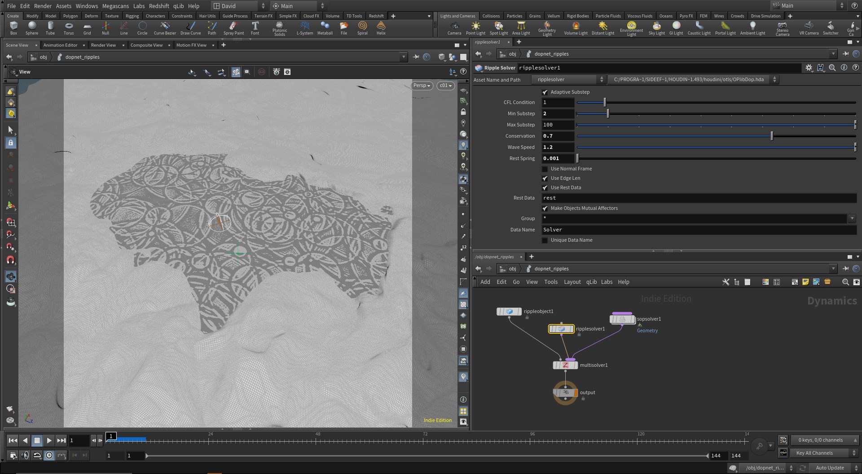Open the Terrain FX shelf tab
Viewport: 862px width, 474px height.
pyautogui.click(x=264, y=16)
